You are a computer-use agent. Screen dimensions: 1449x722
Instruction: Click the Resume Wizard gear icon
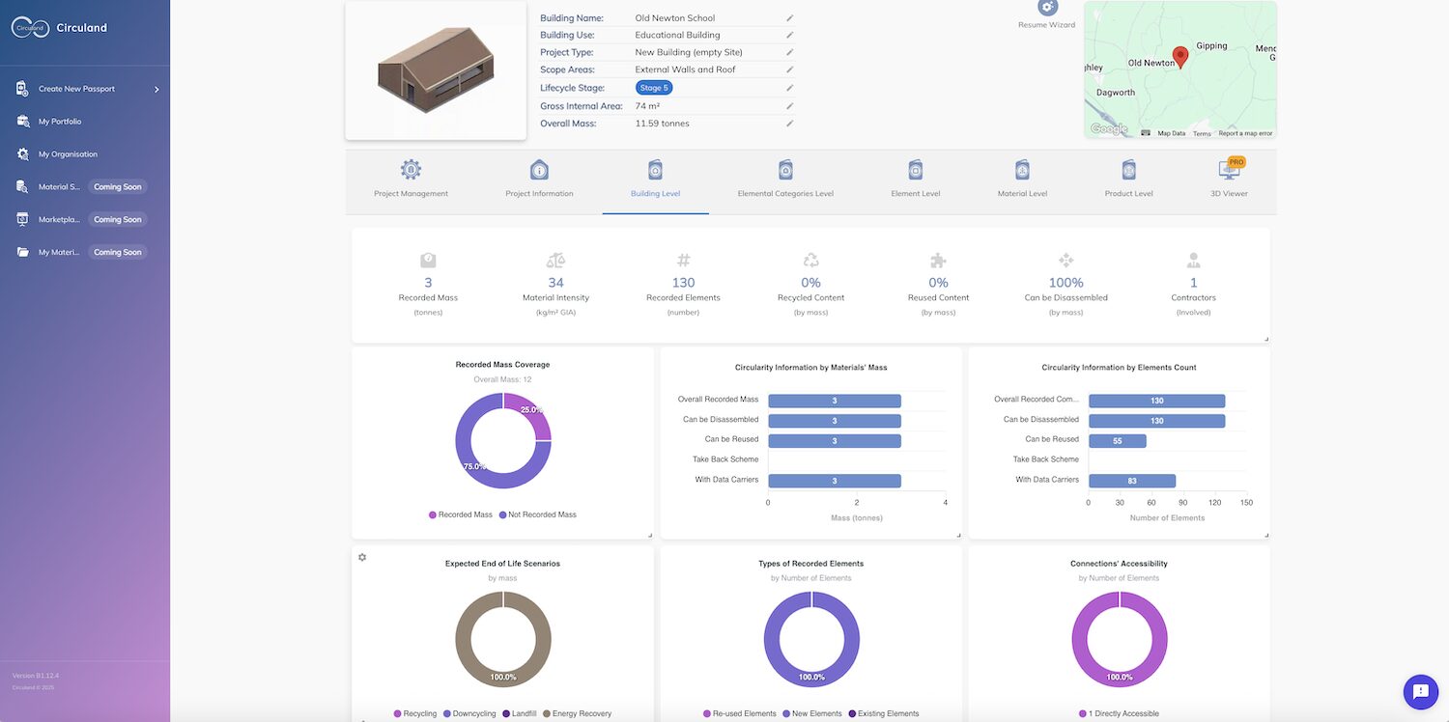(1046, 9)
